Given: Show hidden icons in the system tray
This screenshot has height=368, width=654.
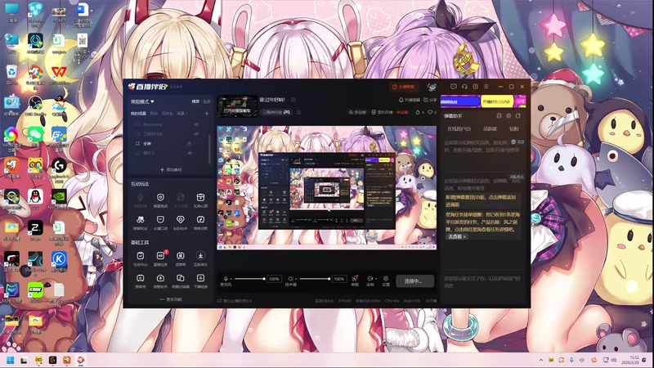Looking at the screenshot, I should [x=541, y=360].
